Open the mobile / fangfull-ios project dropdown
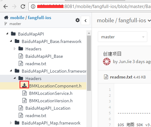This screenshot has width=151, height=127. click(124, 20)
